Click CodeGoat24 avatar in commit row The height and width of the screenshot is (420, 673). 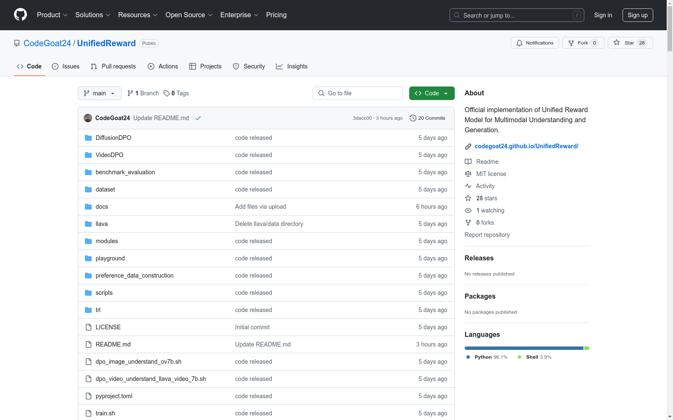88,118
